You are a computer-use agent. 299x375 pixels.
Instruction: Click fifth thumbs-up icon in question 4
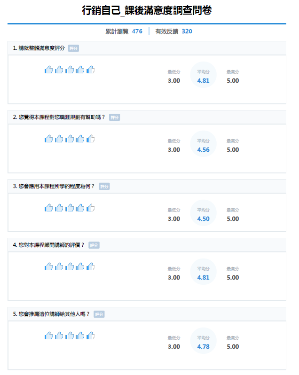[x=91, y=266]
